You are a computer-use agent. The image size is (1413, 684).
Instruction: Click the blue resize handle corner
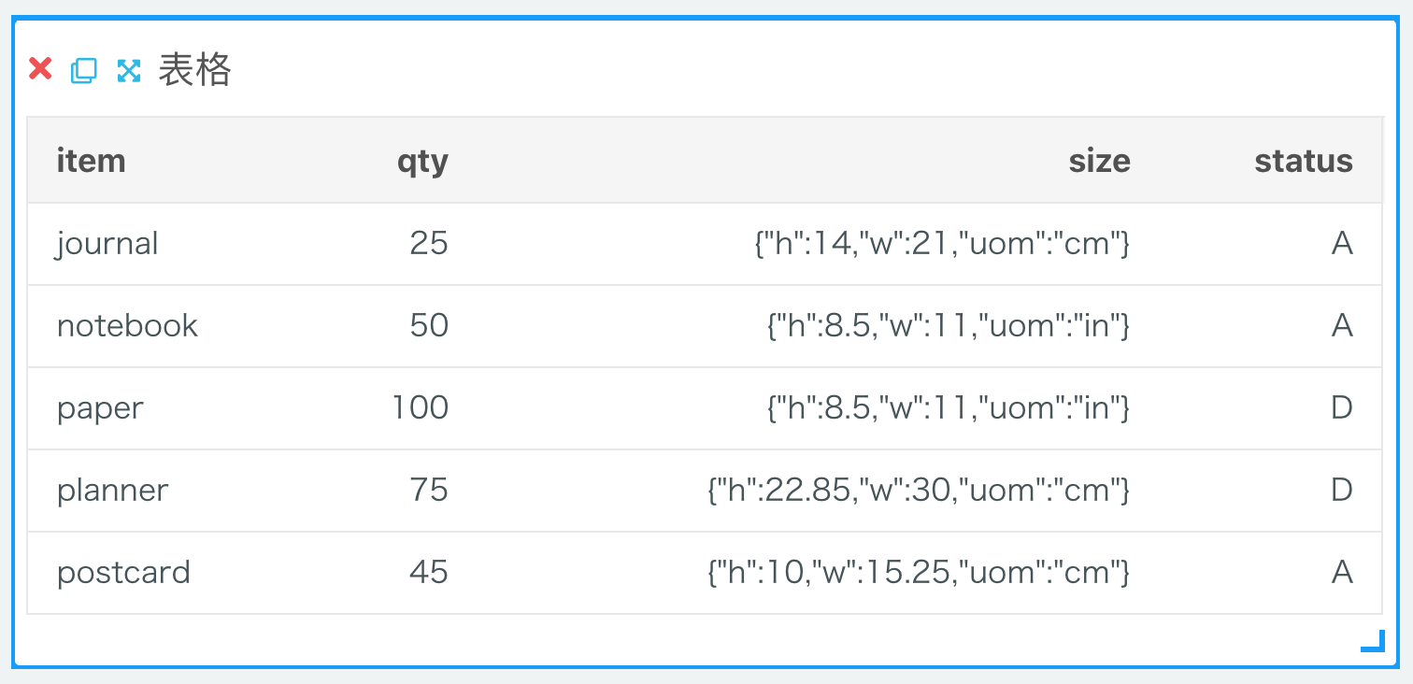[1373, 641]
